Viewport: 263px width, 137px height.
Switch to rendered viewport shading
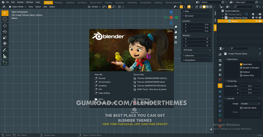click(211, 7)
